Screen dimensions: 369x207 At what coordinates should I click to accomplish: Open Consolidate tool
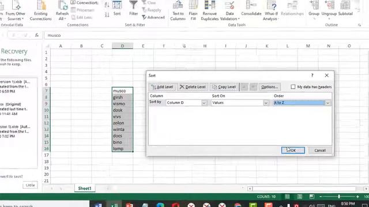click(251, 9)
